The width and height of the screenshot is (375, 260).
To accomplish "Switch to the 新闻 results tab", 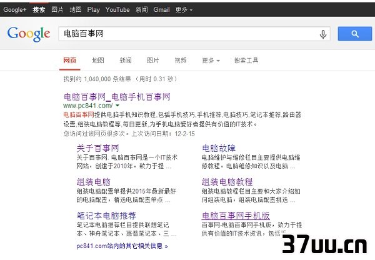I will pos(126,61).
